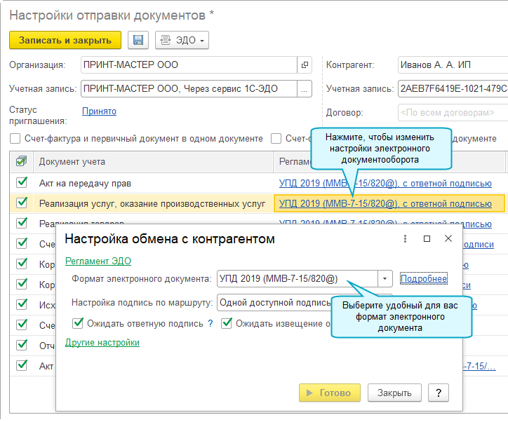Toggle check-all icon in table header

(21, 162)
